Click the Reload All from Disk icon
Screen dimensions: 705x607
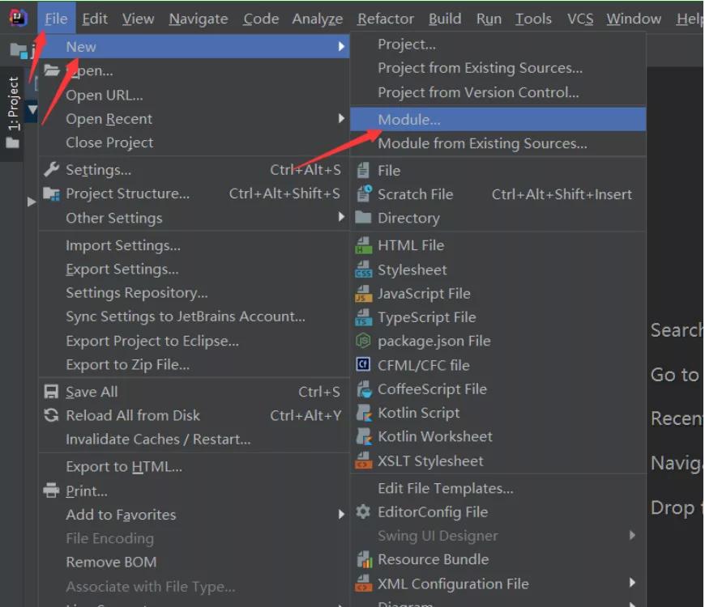pos(51,415)
